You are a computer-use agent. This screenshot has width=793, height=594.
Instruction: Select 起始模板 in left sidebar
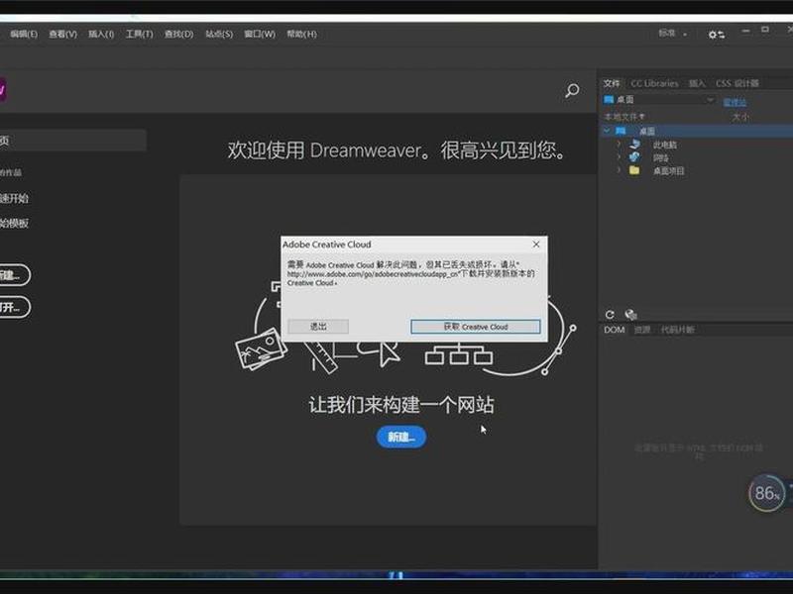[14, 223]
